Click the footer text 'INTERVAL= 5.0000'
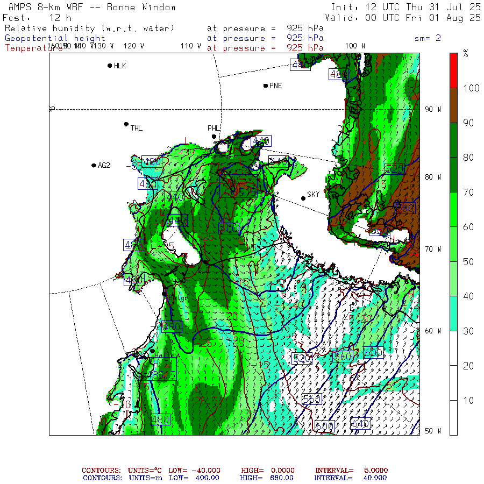484x484 pixels. [x=351, y=471]
